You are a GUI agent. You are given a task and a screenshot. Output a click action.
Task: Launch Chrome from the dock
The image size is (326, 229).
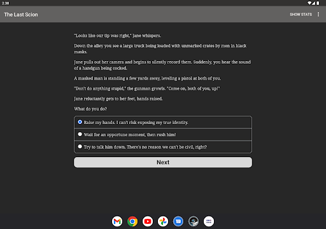(x=132, y=221)
